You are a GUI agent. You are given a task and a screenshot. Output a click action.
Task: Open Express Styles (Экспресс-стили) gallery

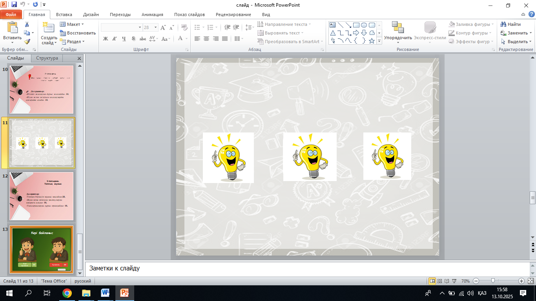(x=430, y=28)
